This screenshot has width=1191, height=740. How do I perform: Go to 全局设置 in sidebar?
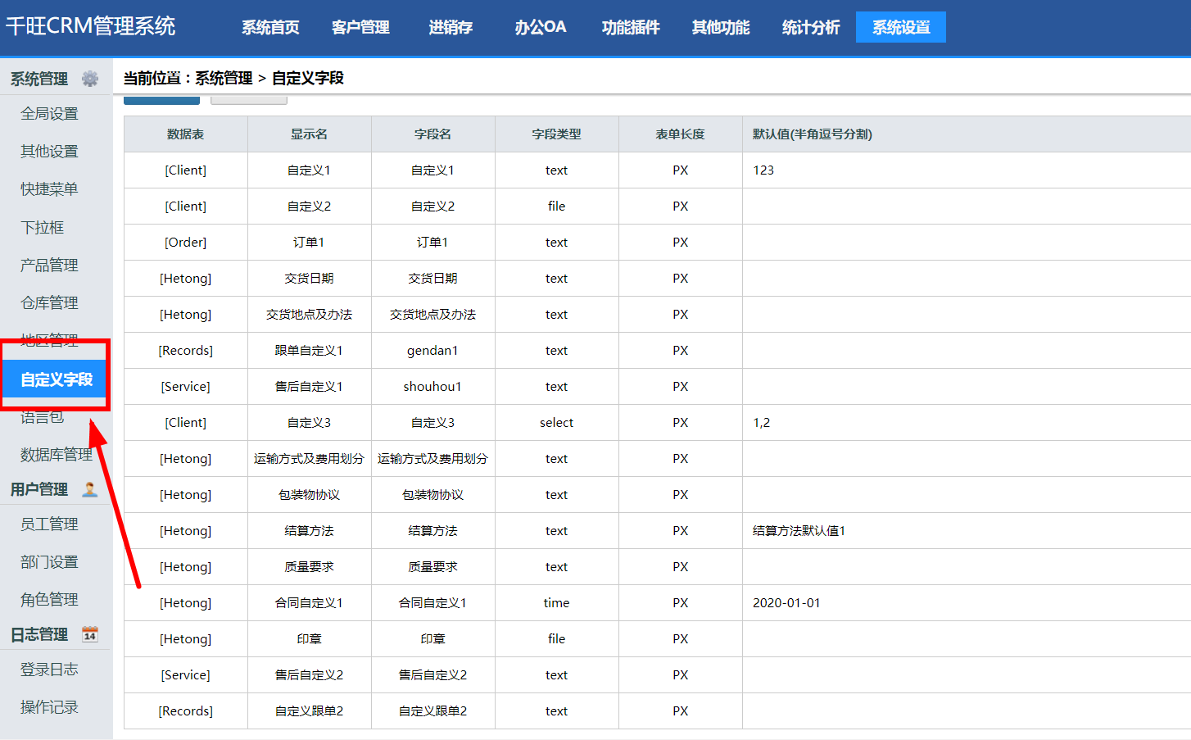tap(49, 114)
